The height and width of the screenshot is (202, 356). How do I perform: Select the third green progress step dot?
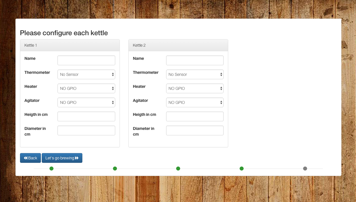coord(178,169)
